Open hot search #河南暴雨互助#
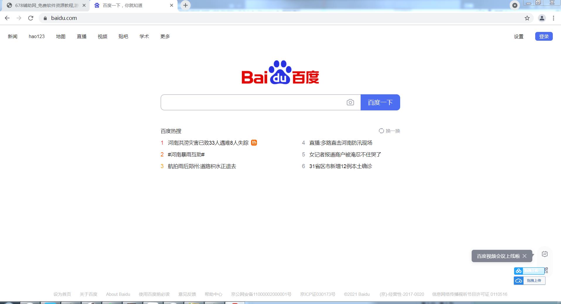 tap(186, 154)
